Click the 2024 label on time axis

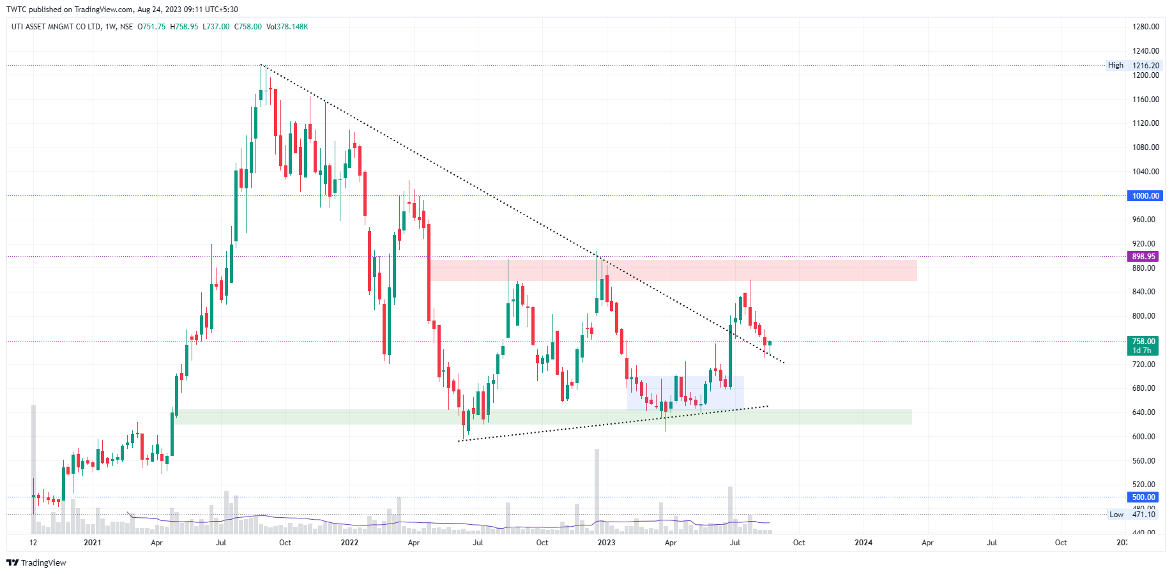pos(864,543)
